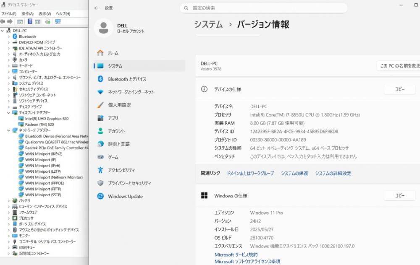420x265 pixels.
Task: Copy device specifications with コピー button
Action: coord(400,89)
